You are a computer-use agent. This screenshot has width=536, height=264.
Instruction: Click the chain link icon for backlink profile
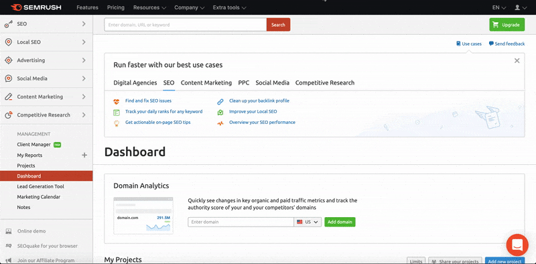click(220, 101)
